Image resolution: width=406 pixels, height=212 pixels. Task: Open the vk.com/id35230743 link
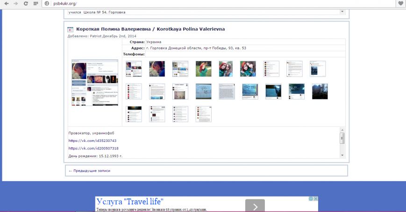[93, 141]
